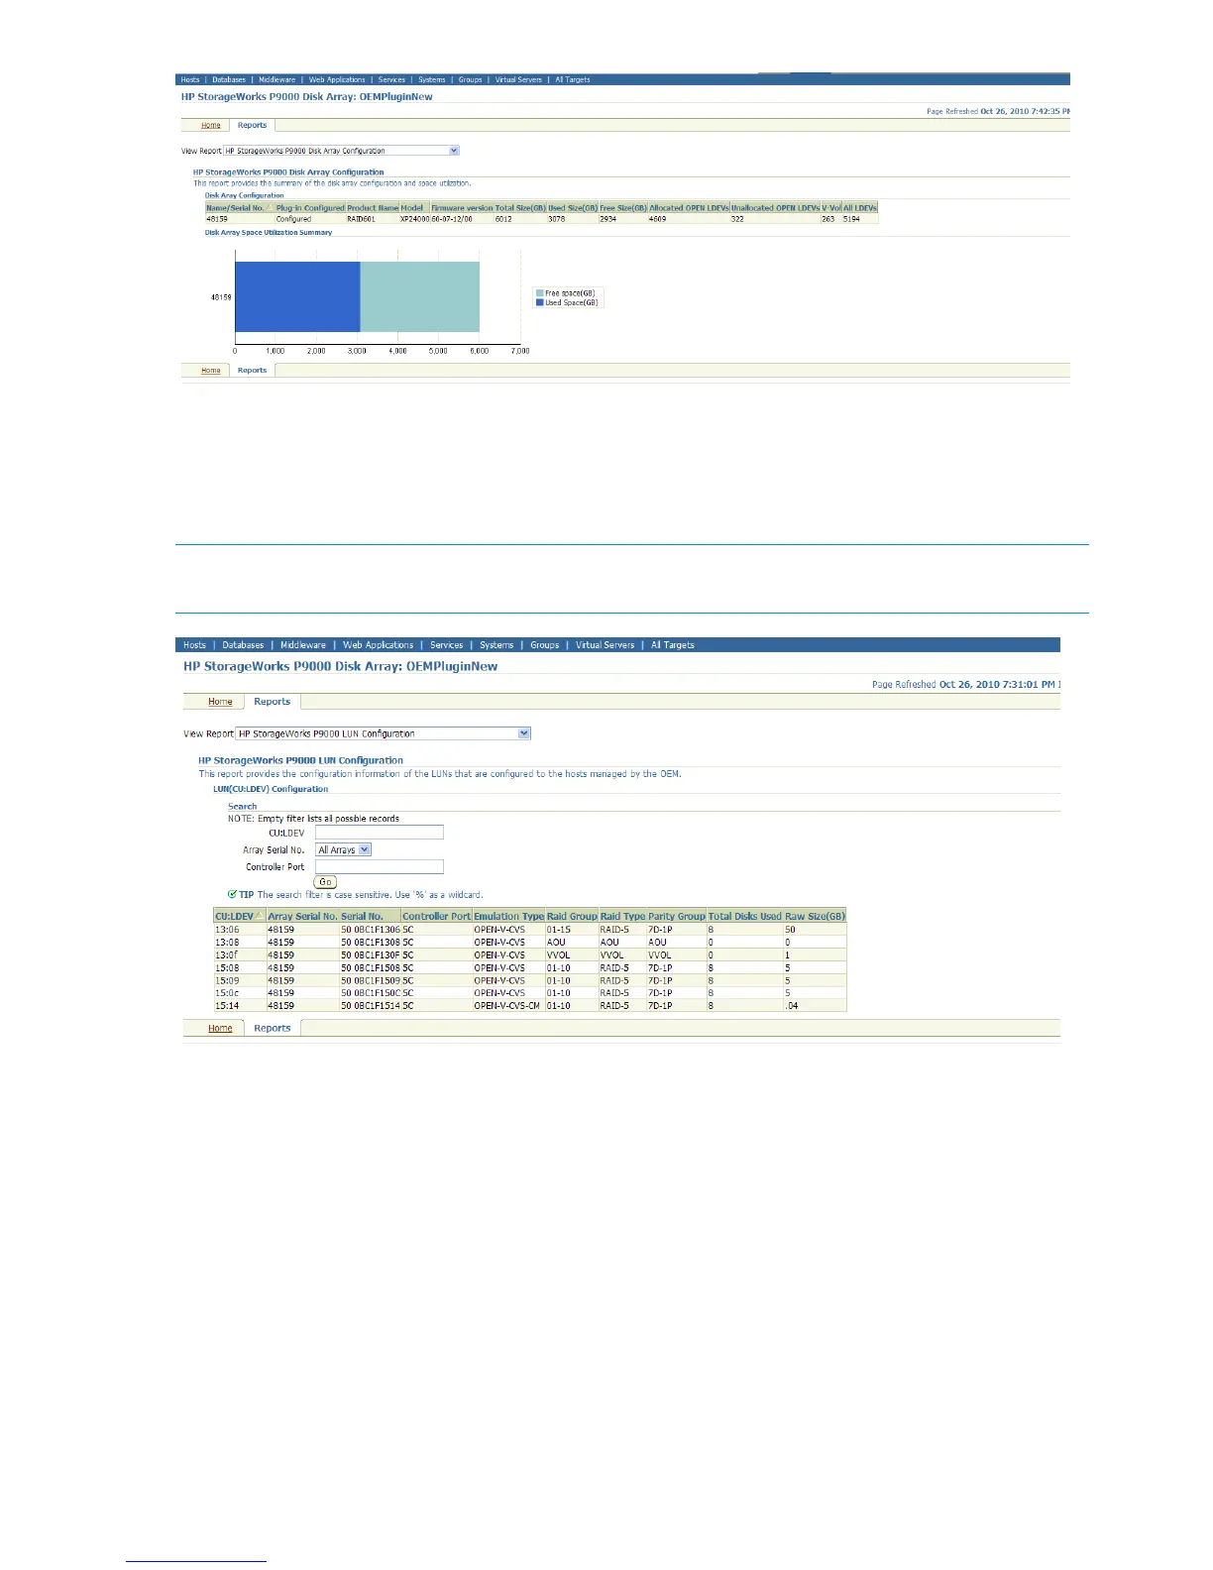Image resolution: width=1213 pixels, height=1570 pixels.
Task: Select Reports tab above Disk Array Configuration report
Action: pyautogui.click(x=252, y=126)
